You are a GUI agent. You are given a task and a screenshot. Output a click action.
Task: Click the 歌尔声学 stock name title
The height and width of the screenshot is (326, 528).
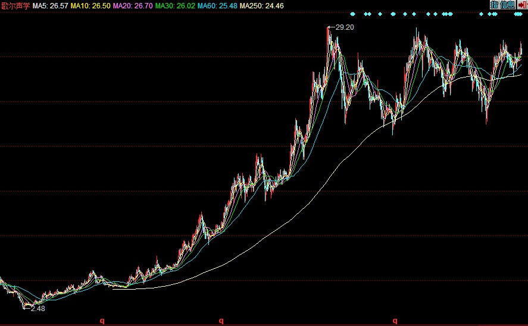point(15,5)
